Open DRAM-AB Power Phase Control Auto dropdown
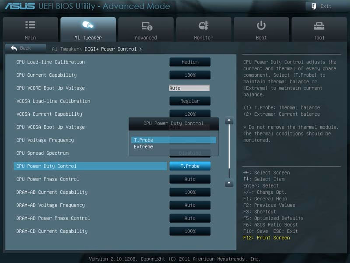Viewport: 350px width, 263px height. (x=190, y=218)
